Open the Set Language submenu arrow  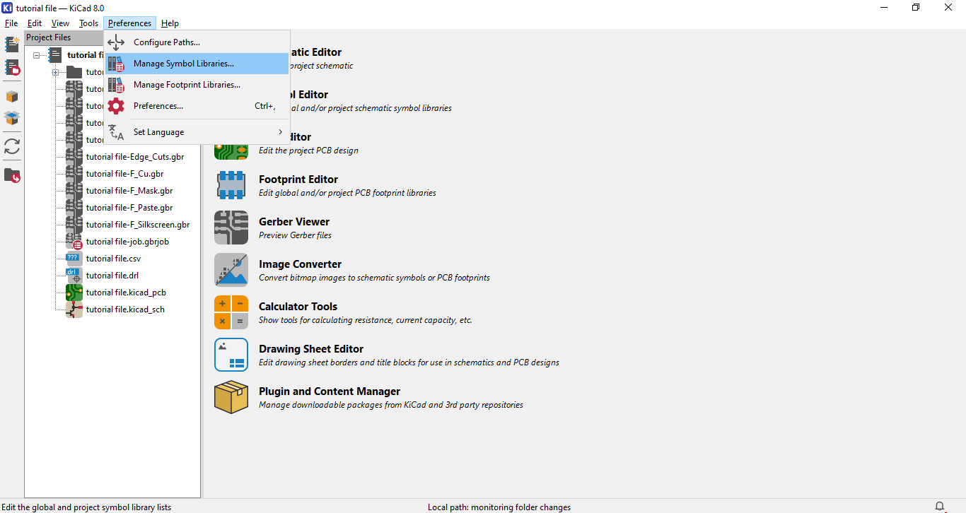pos(280,132)
